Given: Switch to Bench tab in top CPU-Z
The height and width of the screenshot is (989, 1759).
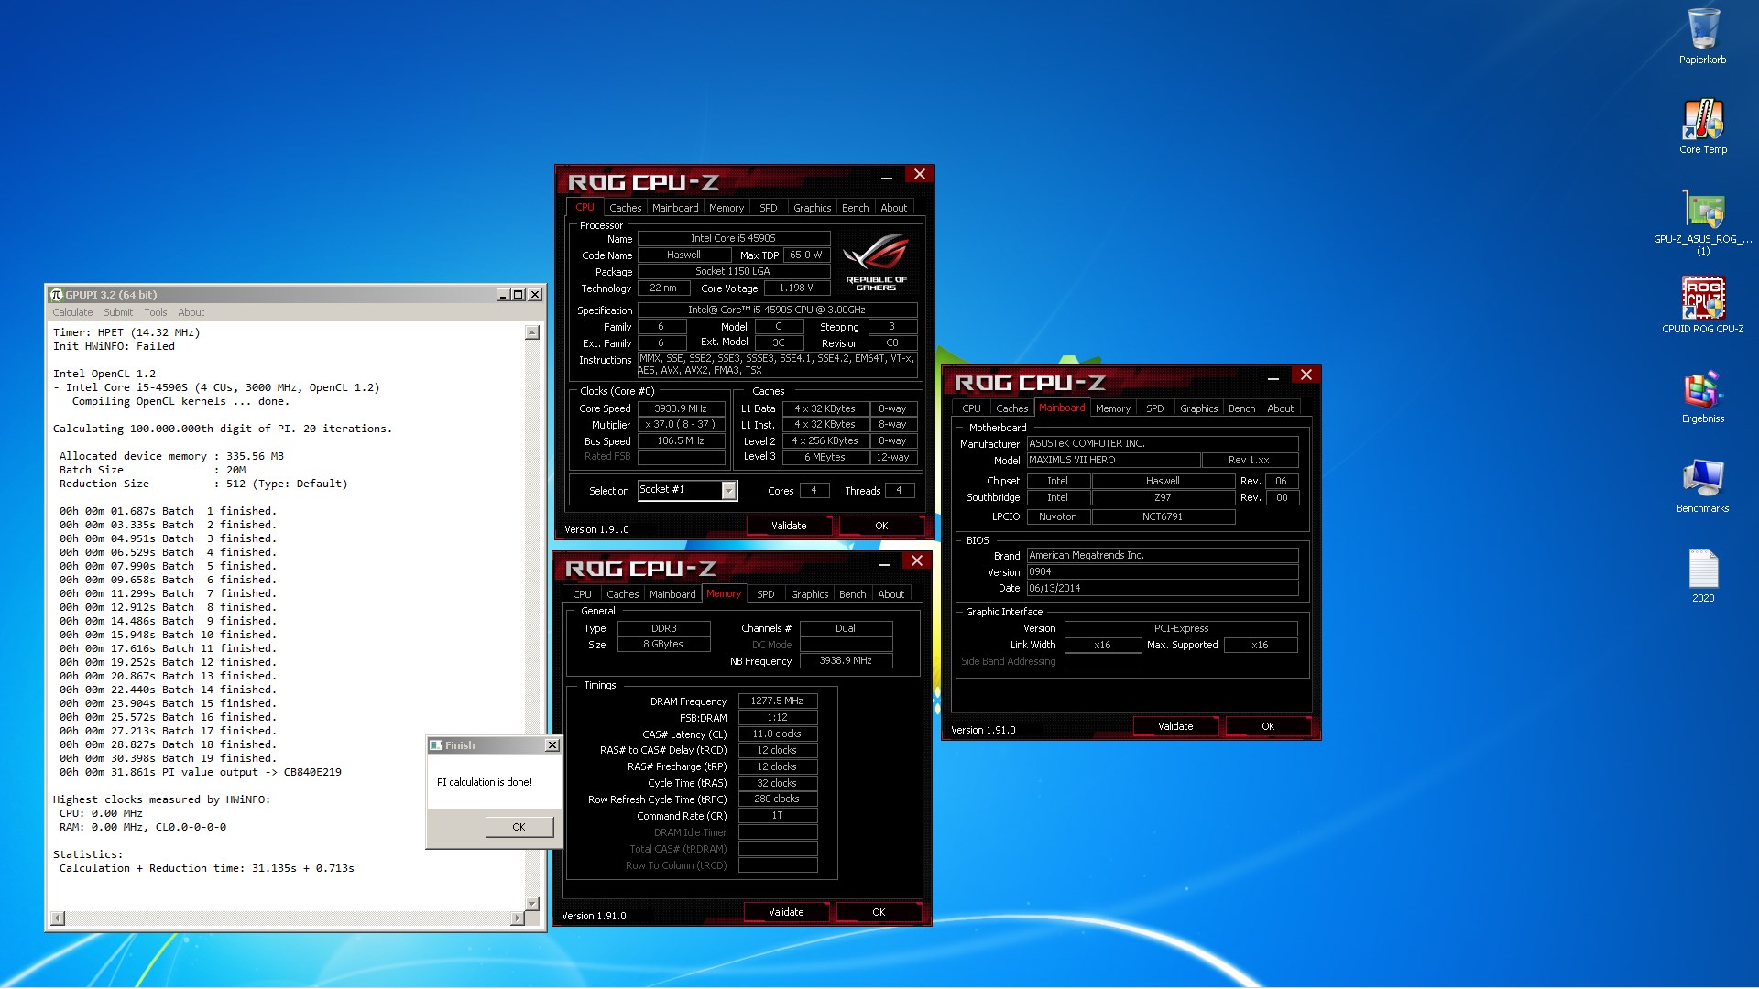Looking at the screenshot, I should (856, 208).
